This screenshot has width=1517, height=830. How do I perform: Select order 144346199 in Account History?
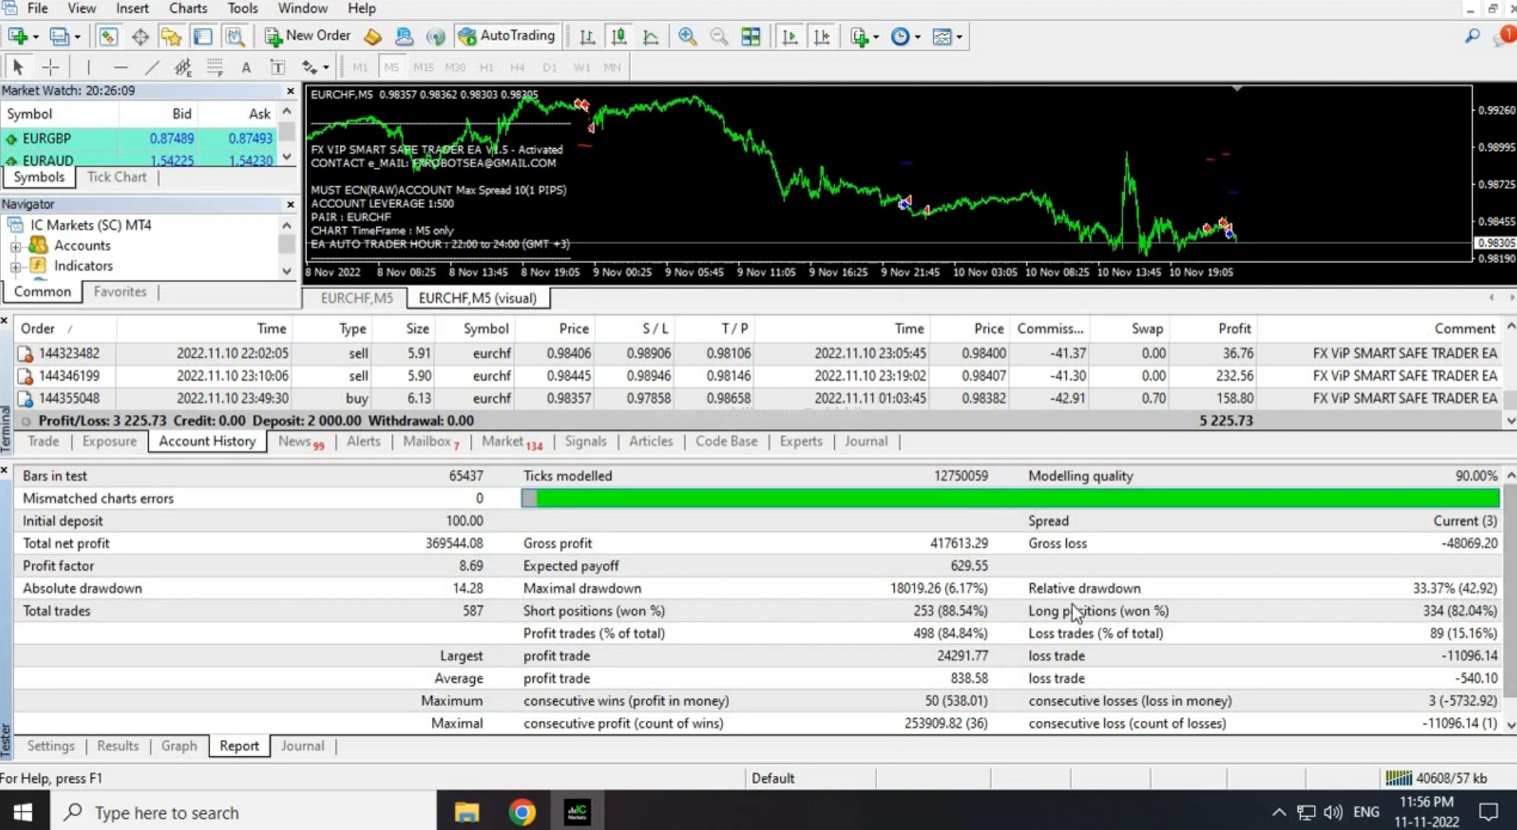tap(69, 375)
